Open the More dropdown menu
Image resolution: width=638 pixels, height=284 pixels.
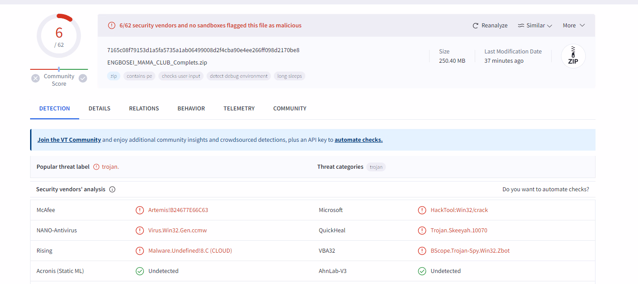pos(574,26)
